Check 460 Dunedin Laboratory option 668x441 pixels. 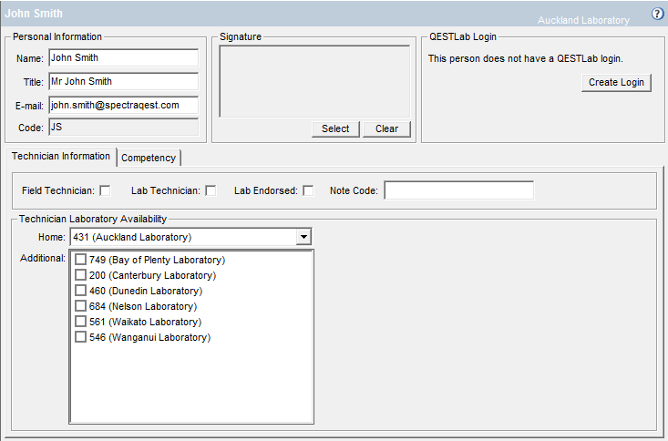pos(80,291)
